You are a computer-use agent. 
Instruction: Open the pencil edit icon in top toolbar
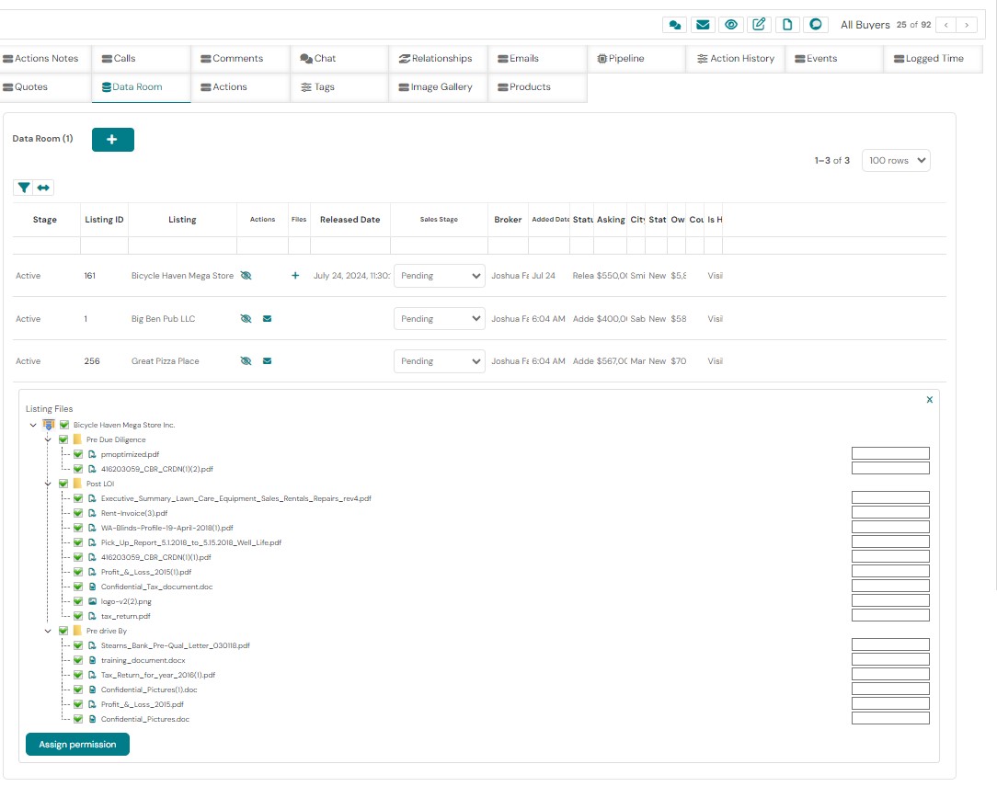[x=759, y=25]
